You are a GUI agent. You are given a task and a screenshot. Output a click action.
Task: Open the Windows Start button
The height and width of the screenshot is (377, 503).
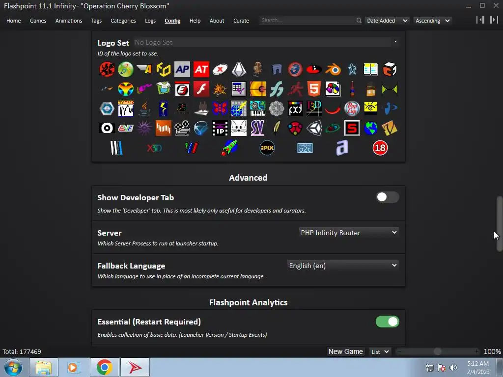13,367
